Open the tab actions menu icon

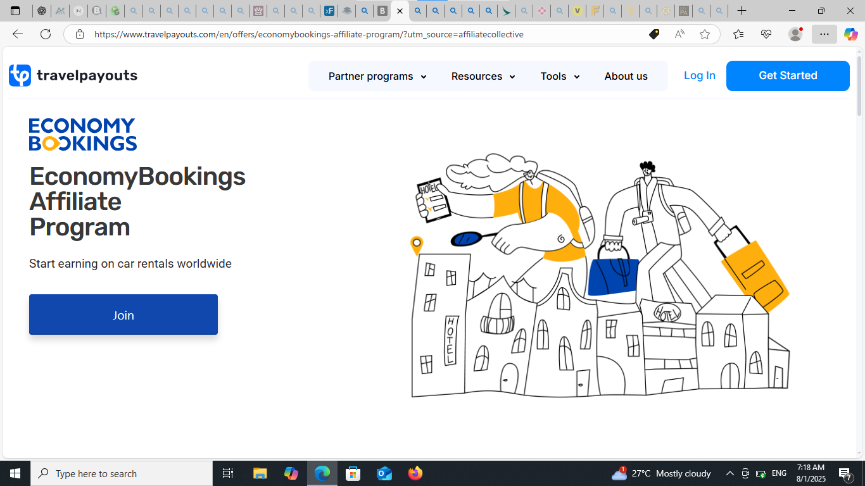(15, 11)
